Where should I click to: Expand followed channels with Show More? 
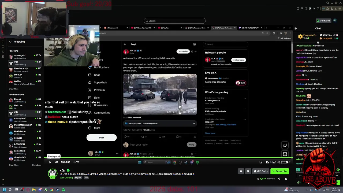(14, 89)
